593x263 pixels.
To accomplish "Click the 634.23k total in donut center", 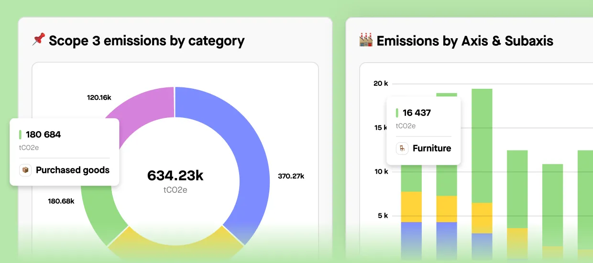I will coord(175,176).
